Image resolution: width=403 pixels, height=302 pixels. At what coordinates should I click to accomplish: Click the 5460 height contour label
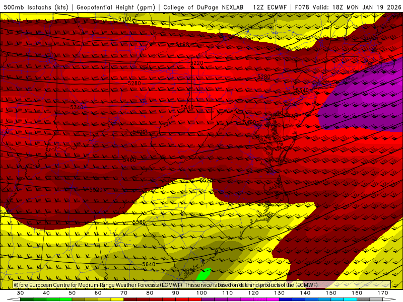[x=129, y=160]
